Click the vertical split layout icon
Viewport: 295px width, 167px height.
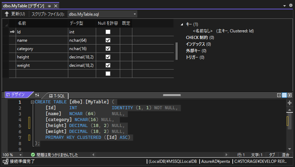click(279, 95)
